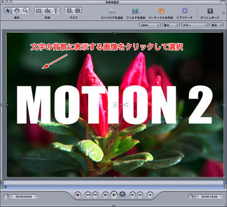Viewport: 227px width, 207px height.
Task: Click the anchor point X marker
Action: (x=115, y=105)
